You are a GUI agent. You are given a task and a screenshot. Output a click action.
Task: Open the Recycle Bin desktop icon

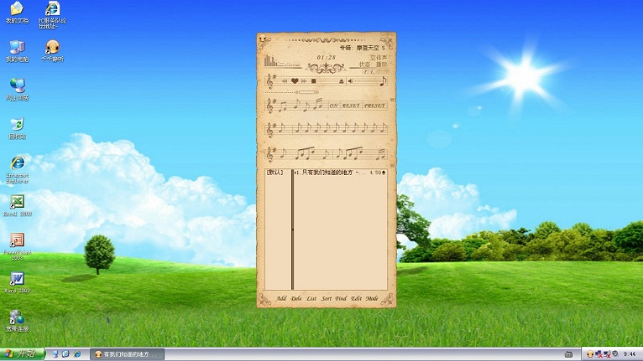[18, 128]
